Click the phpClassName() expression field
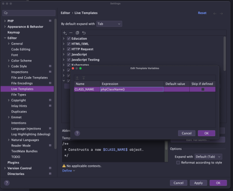 tap(132, 89)
